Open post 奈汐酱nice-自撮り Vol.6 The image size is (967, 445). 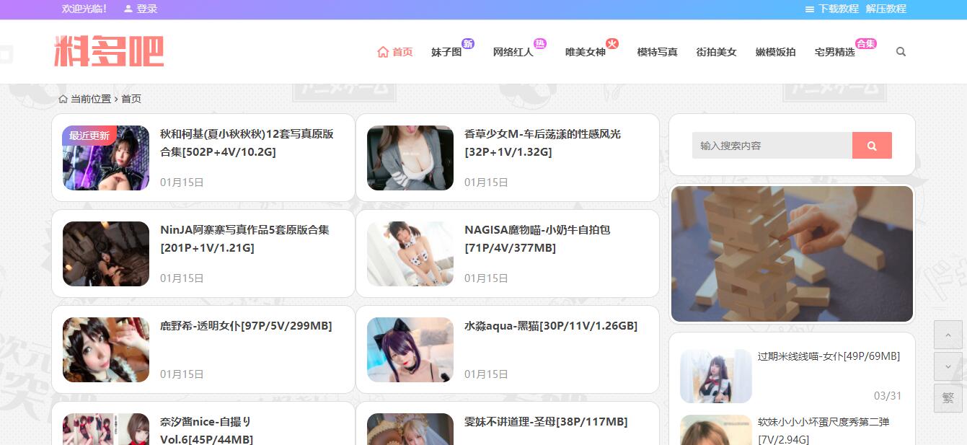click(206, 431)
